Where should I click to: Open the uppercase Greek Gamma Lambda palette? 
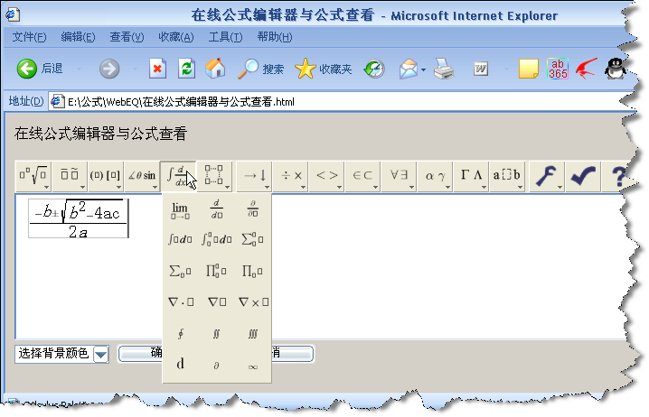[x=471, y=176]
